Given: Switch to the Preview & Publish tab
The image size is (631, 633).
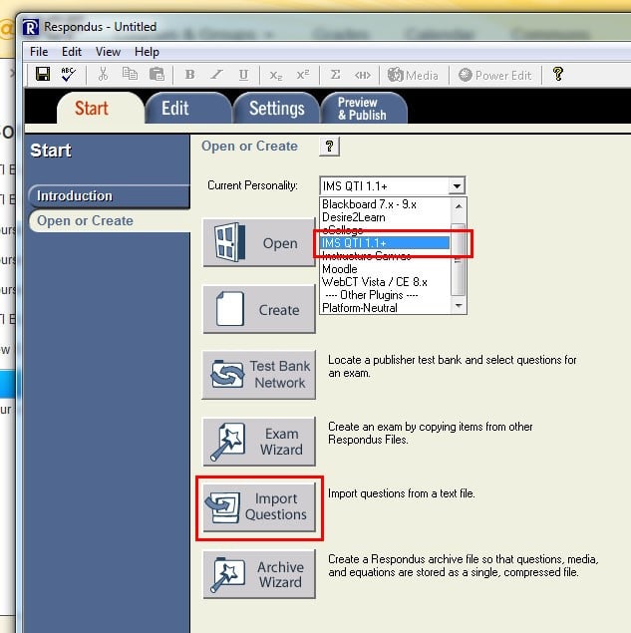Looking at the screenshot, I should [364, 109].
